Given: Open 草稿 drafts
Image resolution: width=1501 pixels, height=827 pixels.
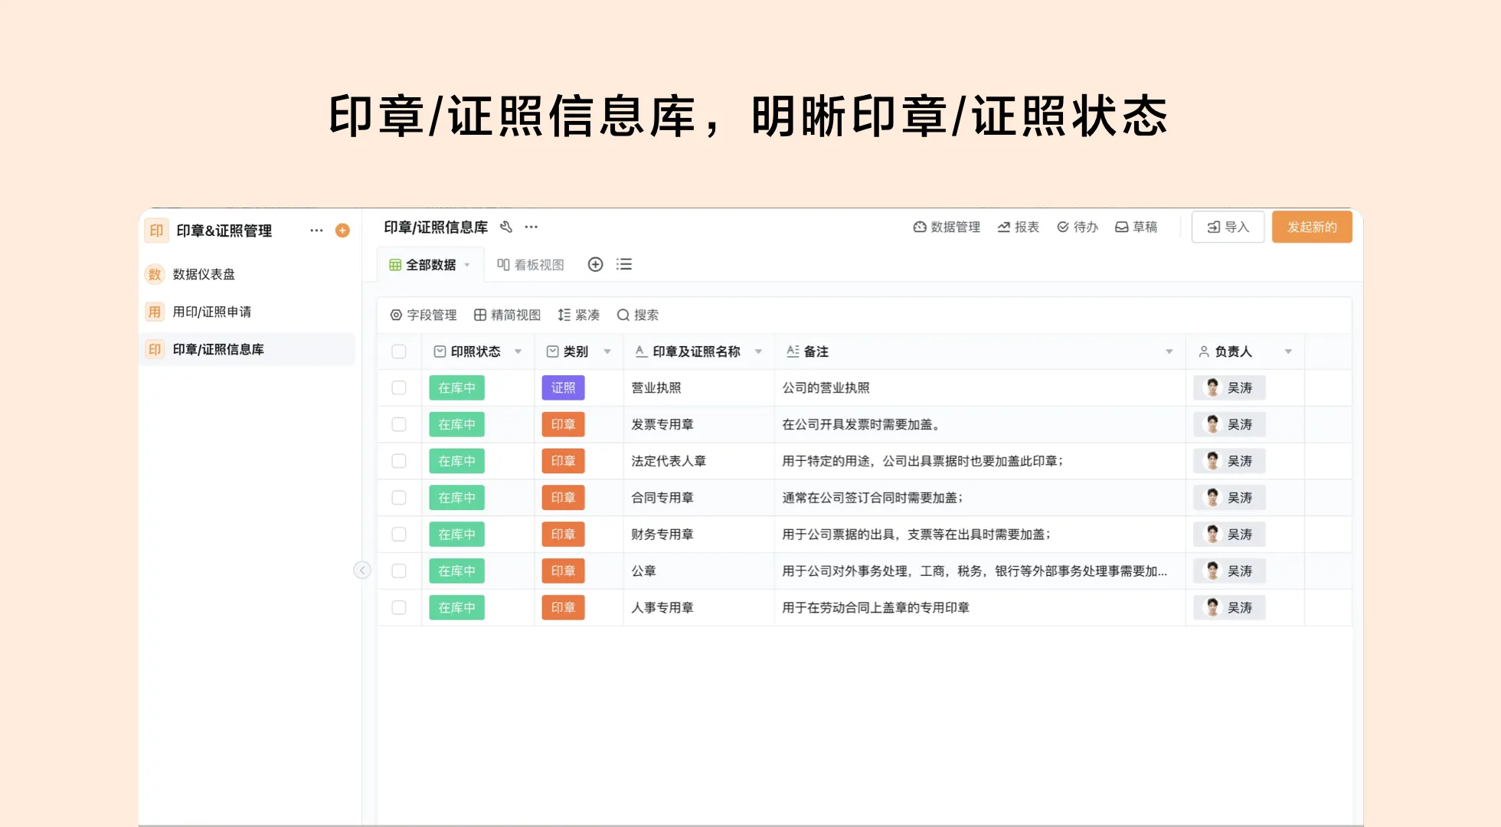Looking at the screenshot, I should tap(1136, 227).
